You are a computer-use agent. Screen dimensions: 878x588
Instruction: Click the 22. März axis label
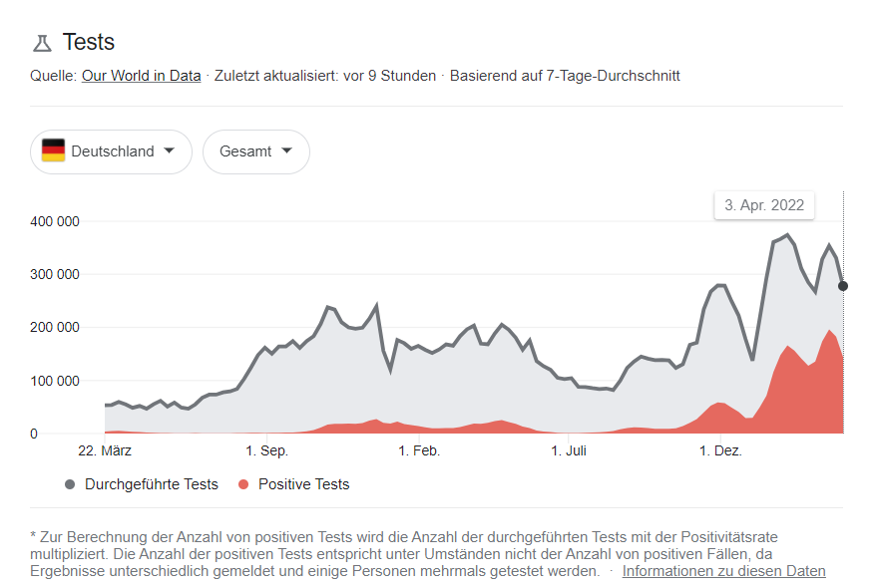click(x=105, y=451)
